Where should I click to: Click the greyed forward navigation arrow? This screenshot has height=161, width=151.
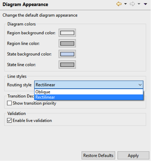pos(132,4)
